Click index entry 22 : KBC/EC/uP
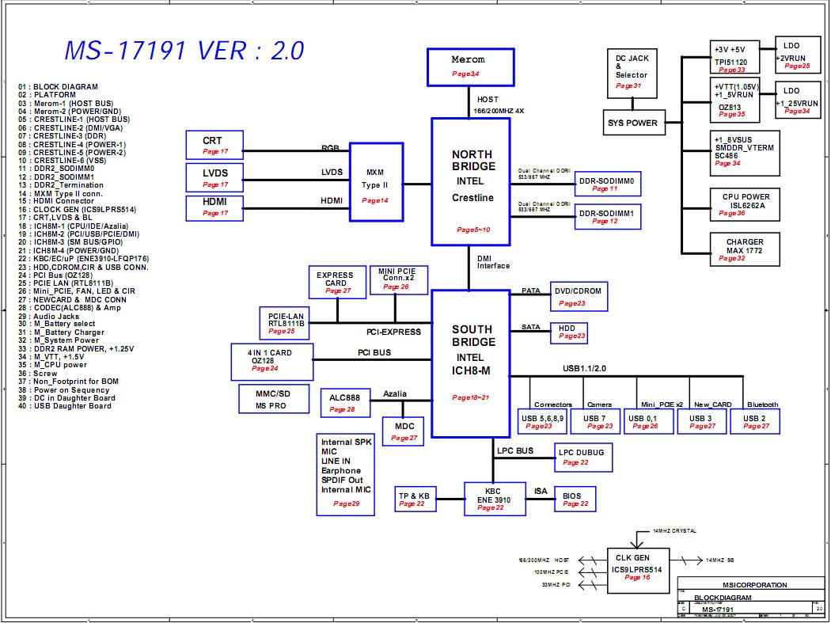The image size is (831, 623). pyautogui.click(x=84, y=259)
